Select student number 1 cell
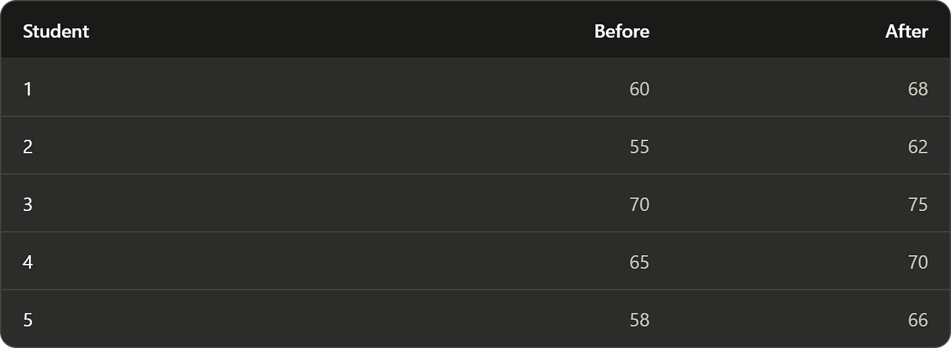The width and height of the screenshot is (951, 348). point(28,89)
